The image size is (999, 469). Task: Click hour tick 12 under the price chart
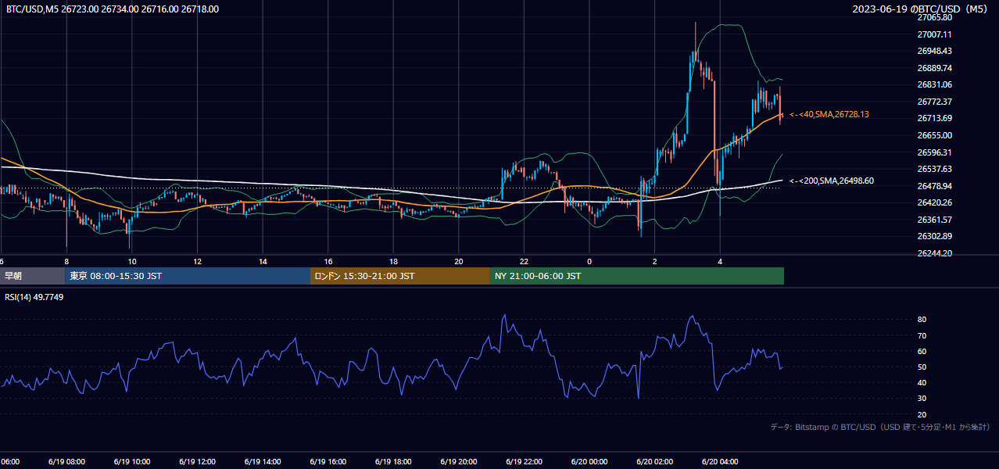point(197,262)
